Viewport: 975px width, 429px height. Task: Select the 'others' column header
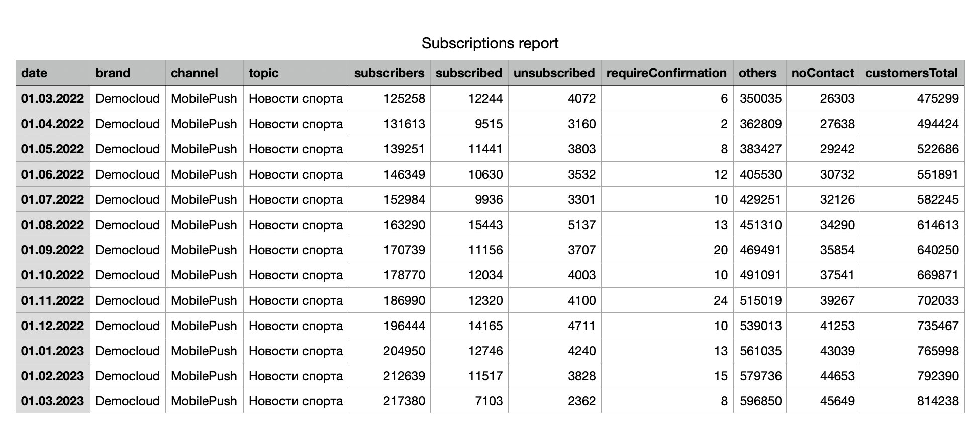pos(759,73)
